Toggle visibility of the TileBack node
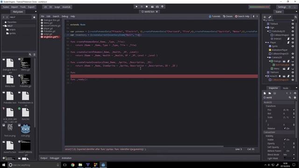Screen dimensions: 299x168 (x=293, y=24)
